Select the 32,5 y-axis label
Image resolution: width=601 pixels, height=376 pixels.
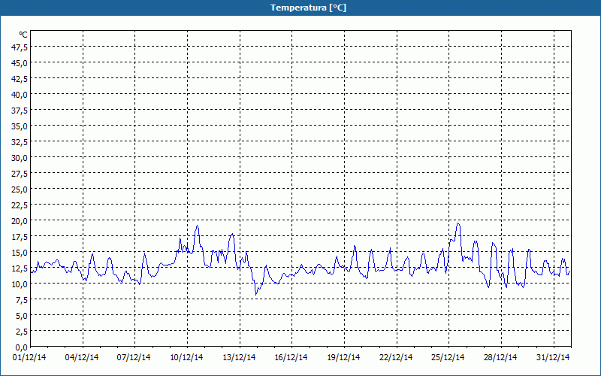coord(20,142)
